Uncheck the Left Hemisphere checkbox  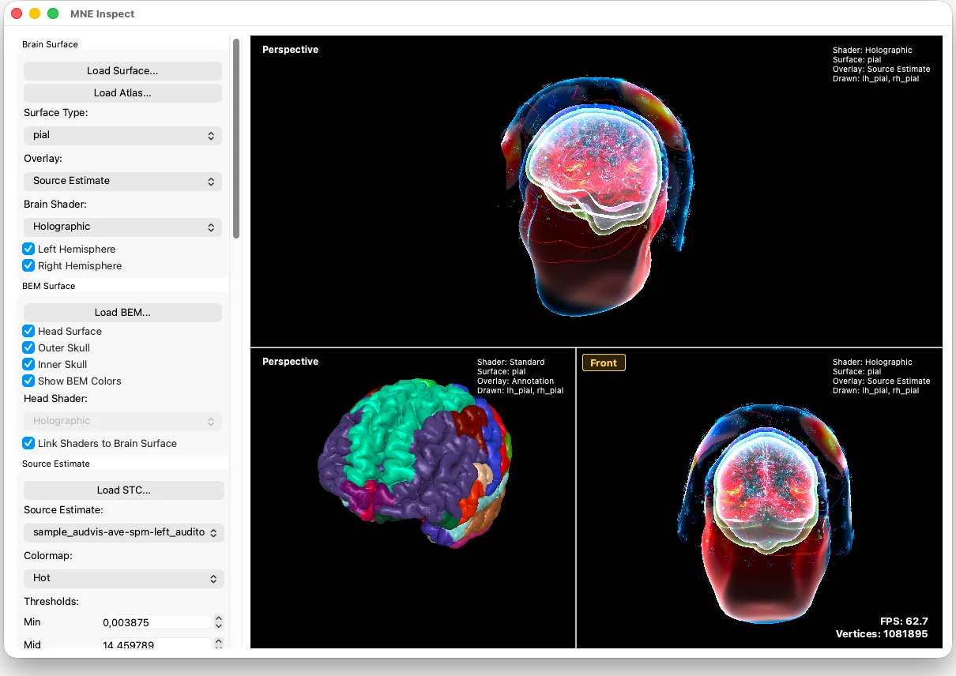28,249
